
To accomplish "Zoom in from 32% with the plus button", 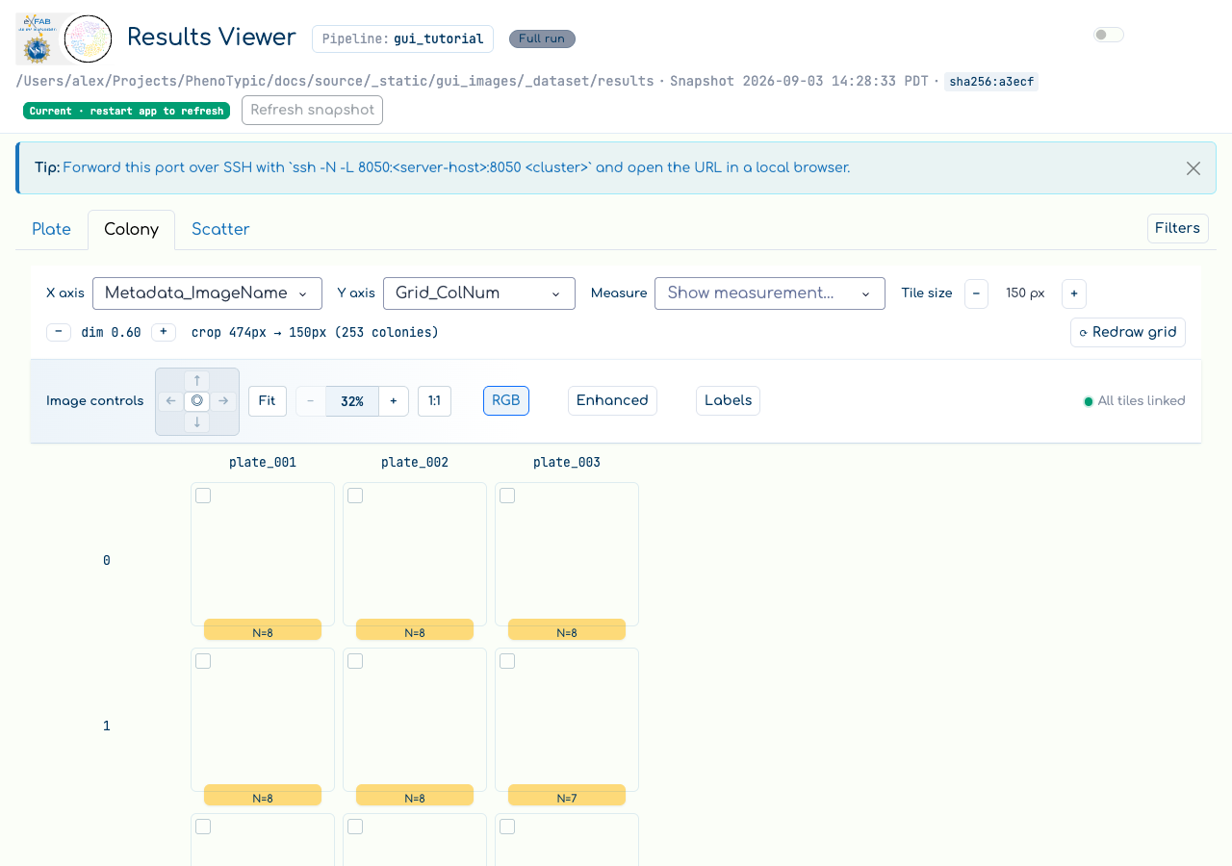I will (394, 401).
